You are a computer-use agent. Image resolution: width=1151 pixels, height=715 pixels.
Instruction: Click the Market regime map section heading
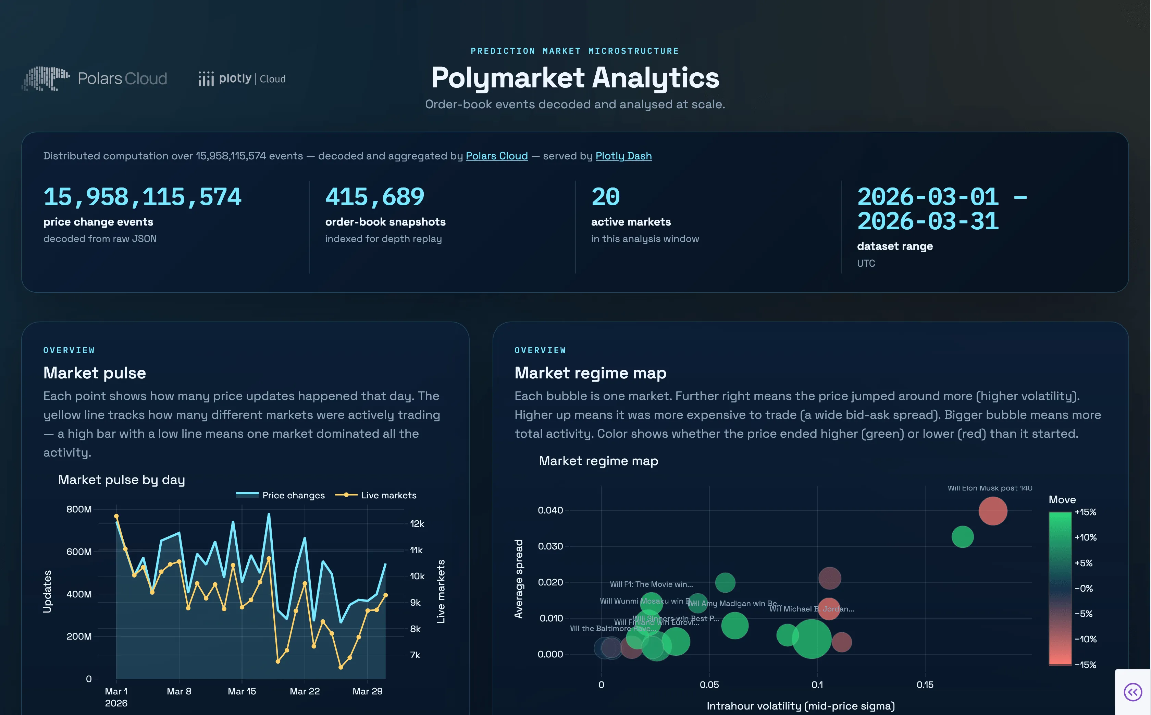[590, 373]
